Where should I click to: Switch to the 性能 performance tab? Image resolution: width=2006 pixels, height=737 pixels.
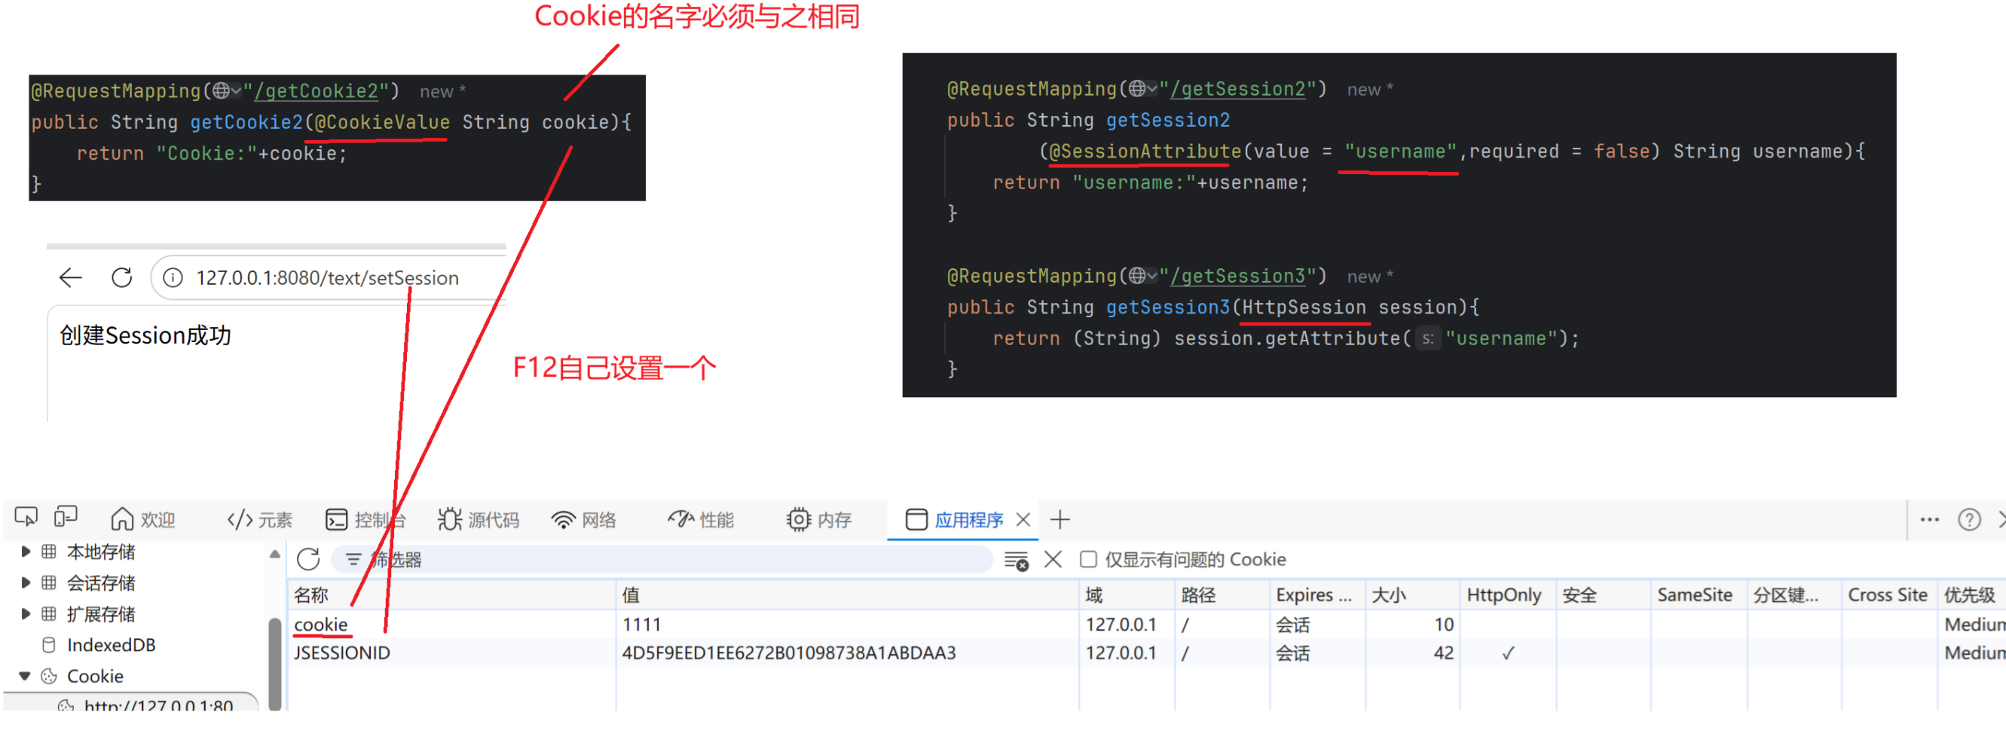[x=701, y=520]
